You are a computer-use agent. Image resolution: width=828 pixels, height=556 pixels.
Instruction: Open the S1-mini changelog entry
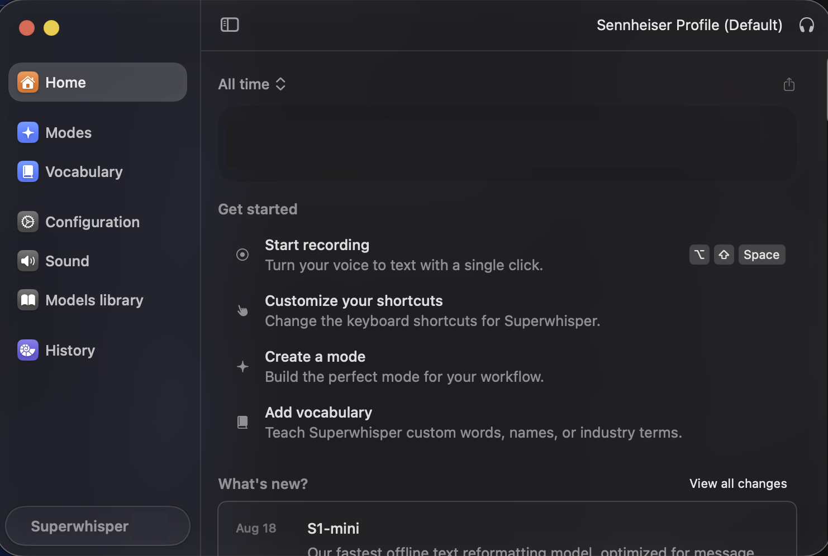pyautogui.click(x=507, y=529)
